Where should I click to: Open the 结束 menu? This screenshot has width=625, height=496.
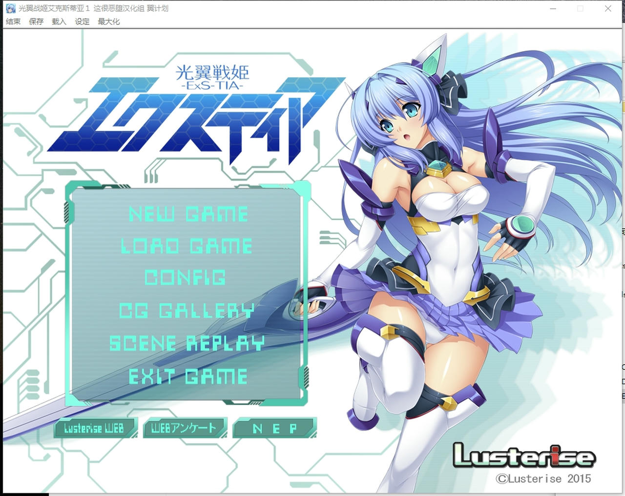[12, 21]
